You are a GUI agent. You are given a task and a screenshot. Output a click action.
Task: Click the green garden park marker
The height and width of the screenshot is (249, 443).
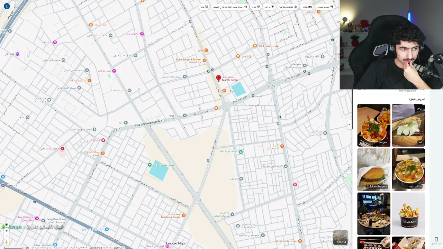pos(241,152)
